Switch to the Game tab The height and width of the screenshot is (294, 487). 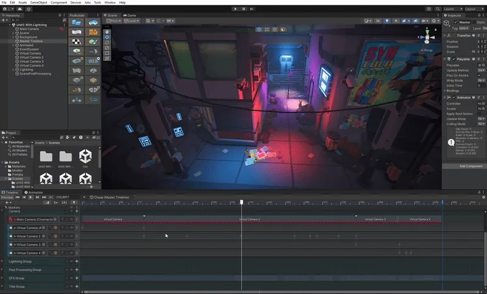[130, 15]
